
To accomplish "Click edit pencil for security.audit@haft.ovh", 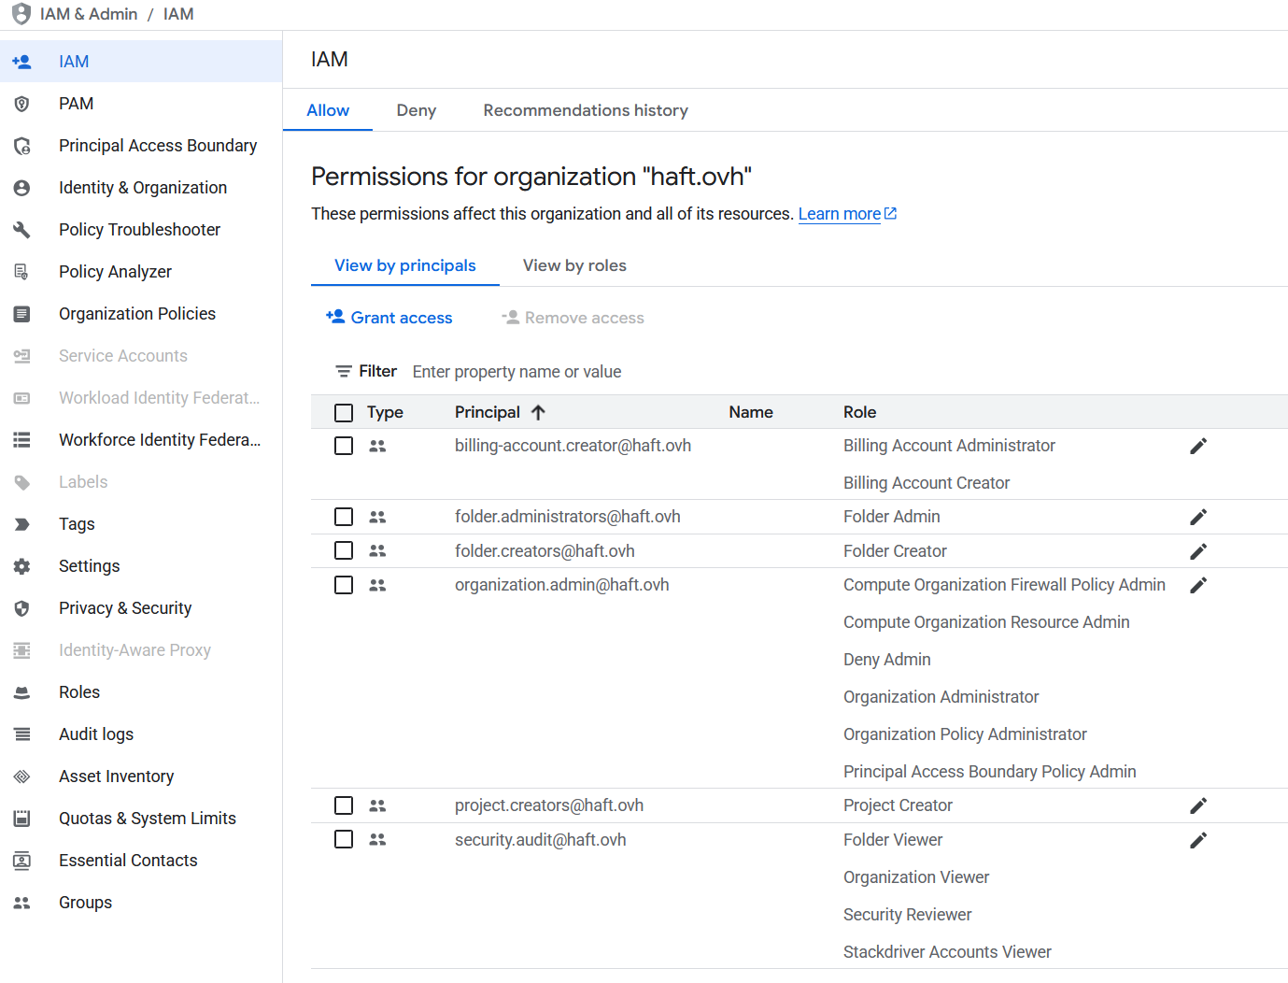I will click(x=1198, y=841).
